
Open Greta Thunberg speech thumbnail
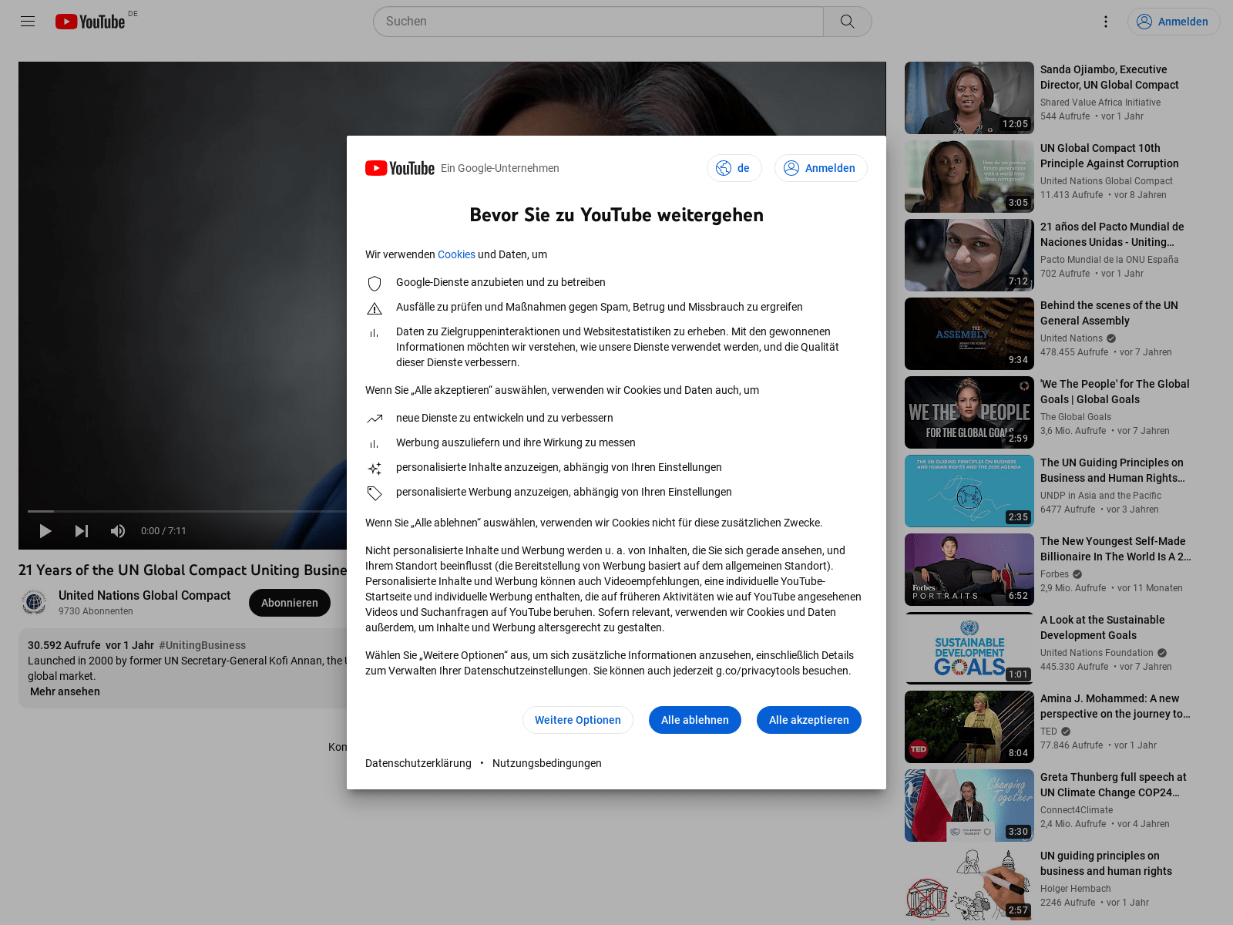[969, 806]
